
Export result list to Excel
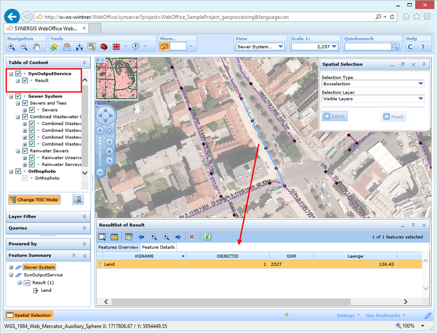207,237
